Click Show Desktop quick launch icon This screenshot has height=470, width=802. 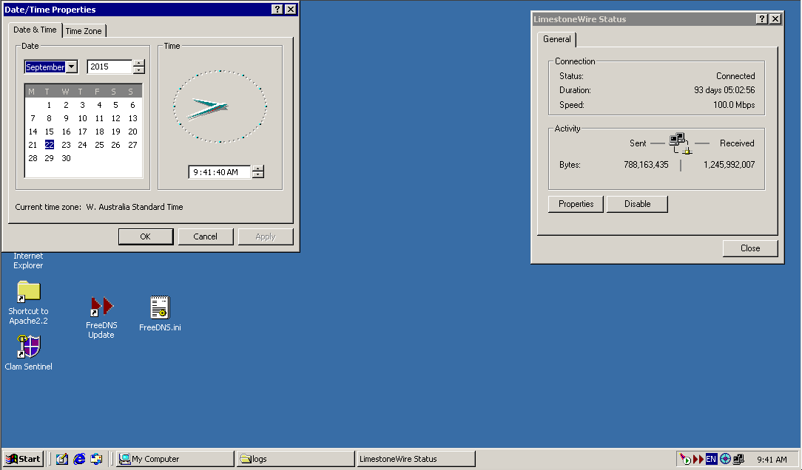coord(62,459)
